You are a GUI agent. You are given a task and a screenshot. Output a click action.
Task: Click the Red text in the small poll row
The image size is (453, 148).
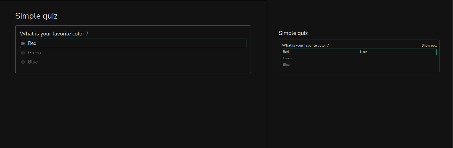[x=286, y=52]
